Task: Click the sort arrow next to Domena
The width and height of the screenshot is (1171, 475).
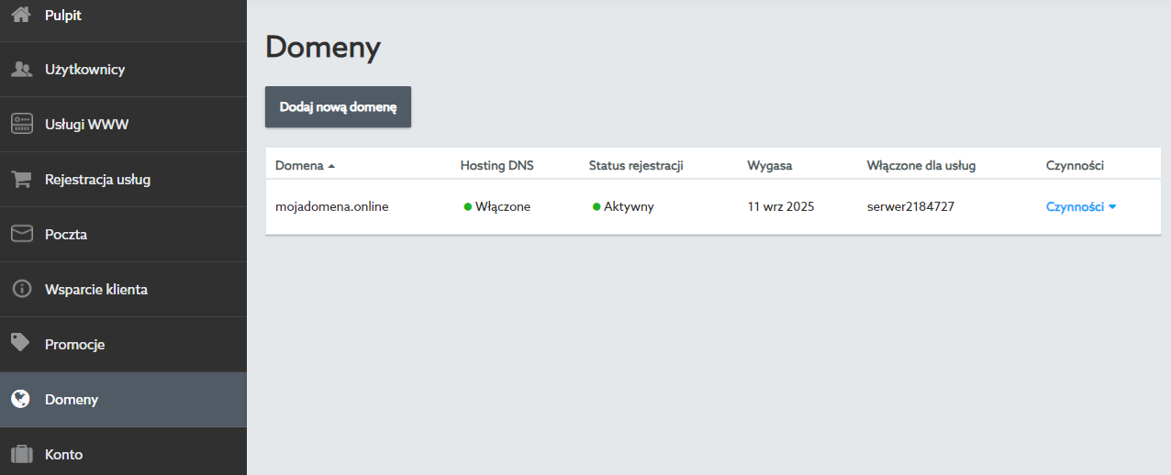Action: coord(331,167)
